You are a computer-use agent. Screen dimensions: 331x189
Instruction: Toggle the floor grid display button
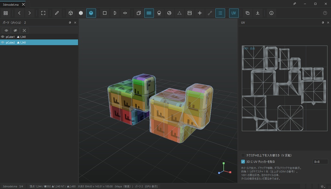149,13
